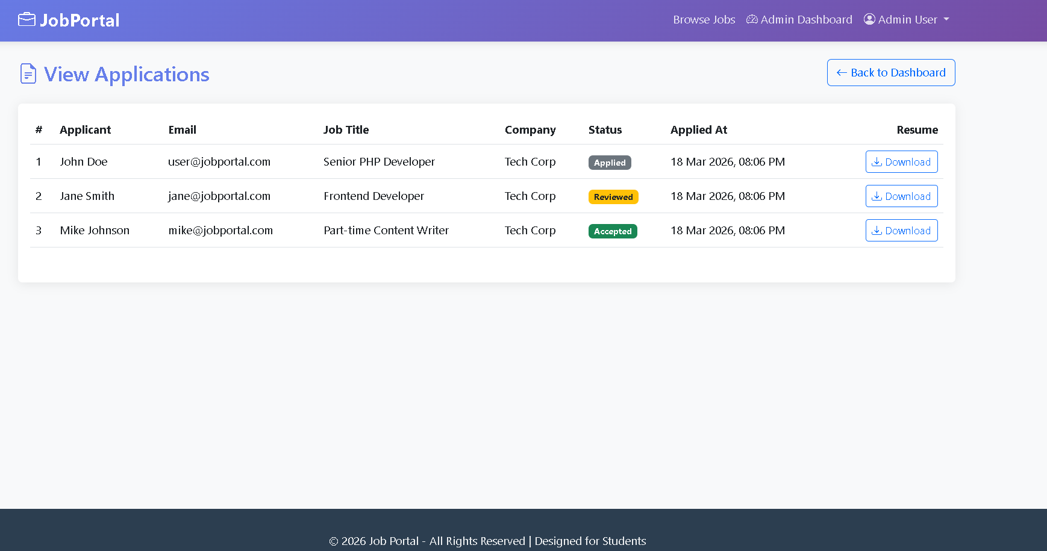Screen dimensions: 1047x551
Task: Click job title Part-time Content Writer
Action: click(386, 231)
